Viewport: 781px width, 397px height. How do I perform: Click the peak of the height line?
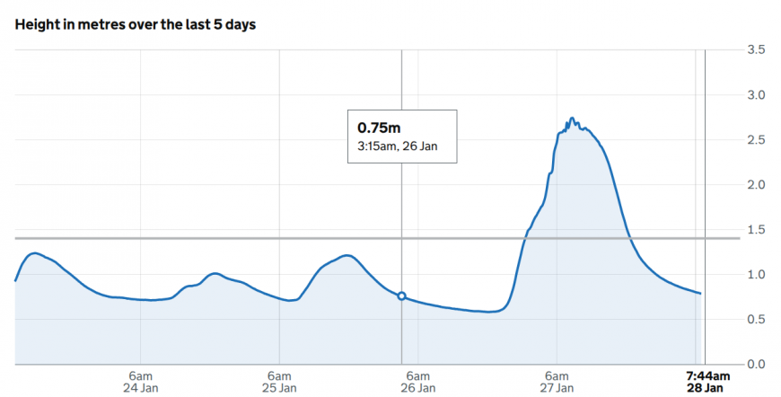(572, 119)
